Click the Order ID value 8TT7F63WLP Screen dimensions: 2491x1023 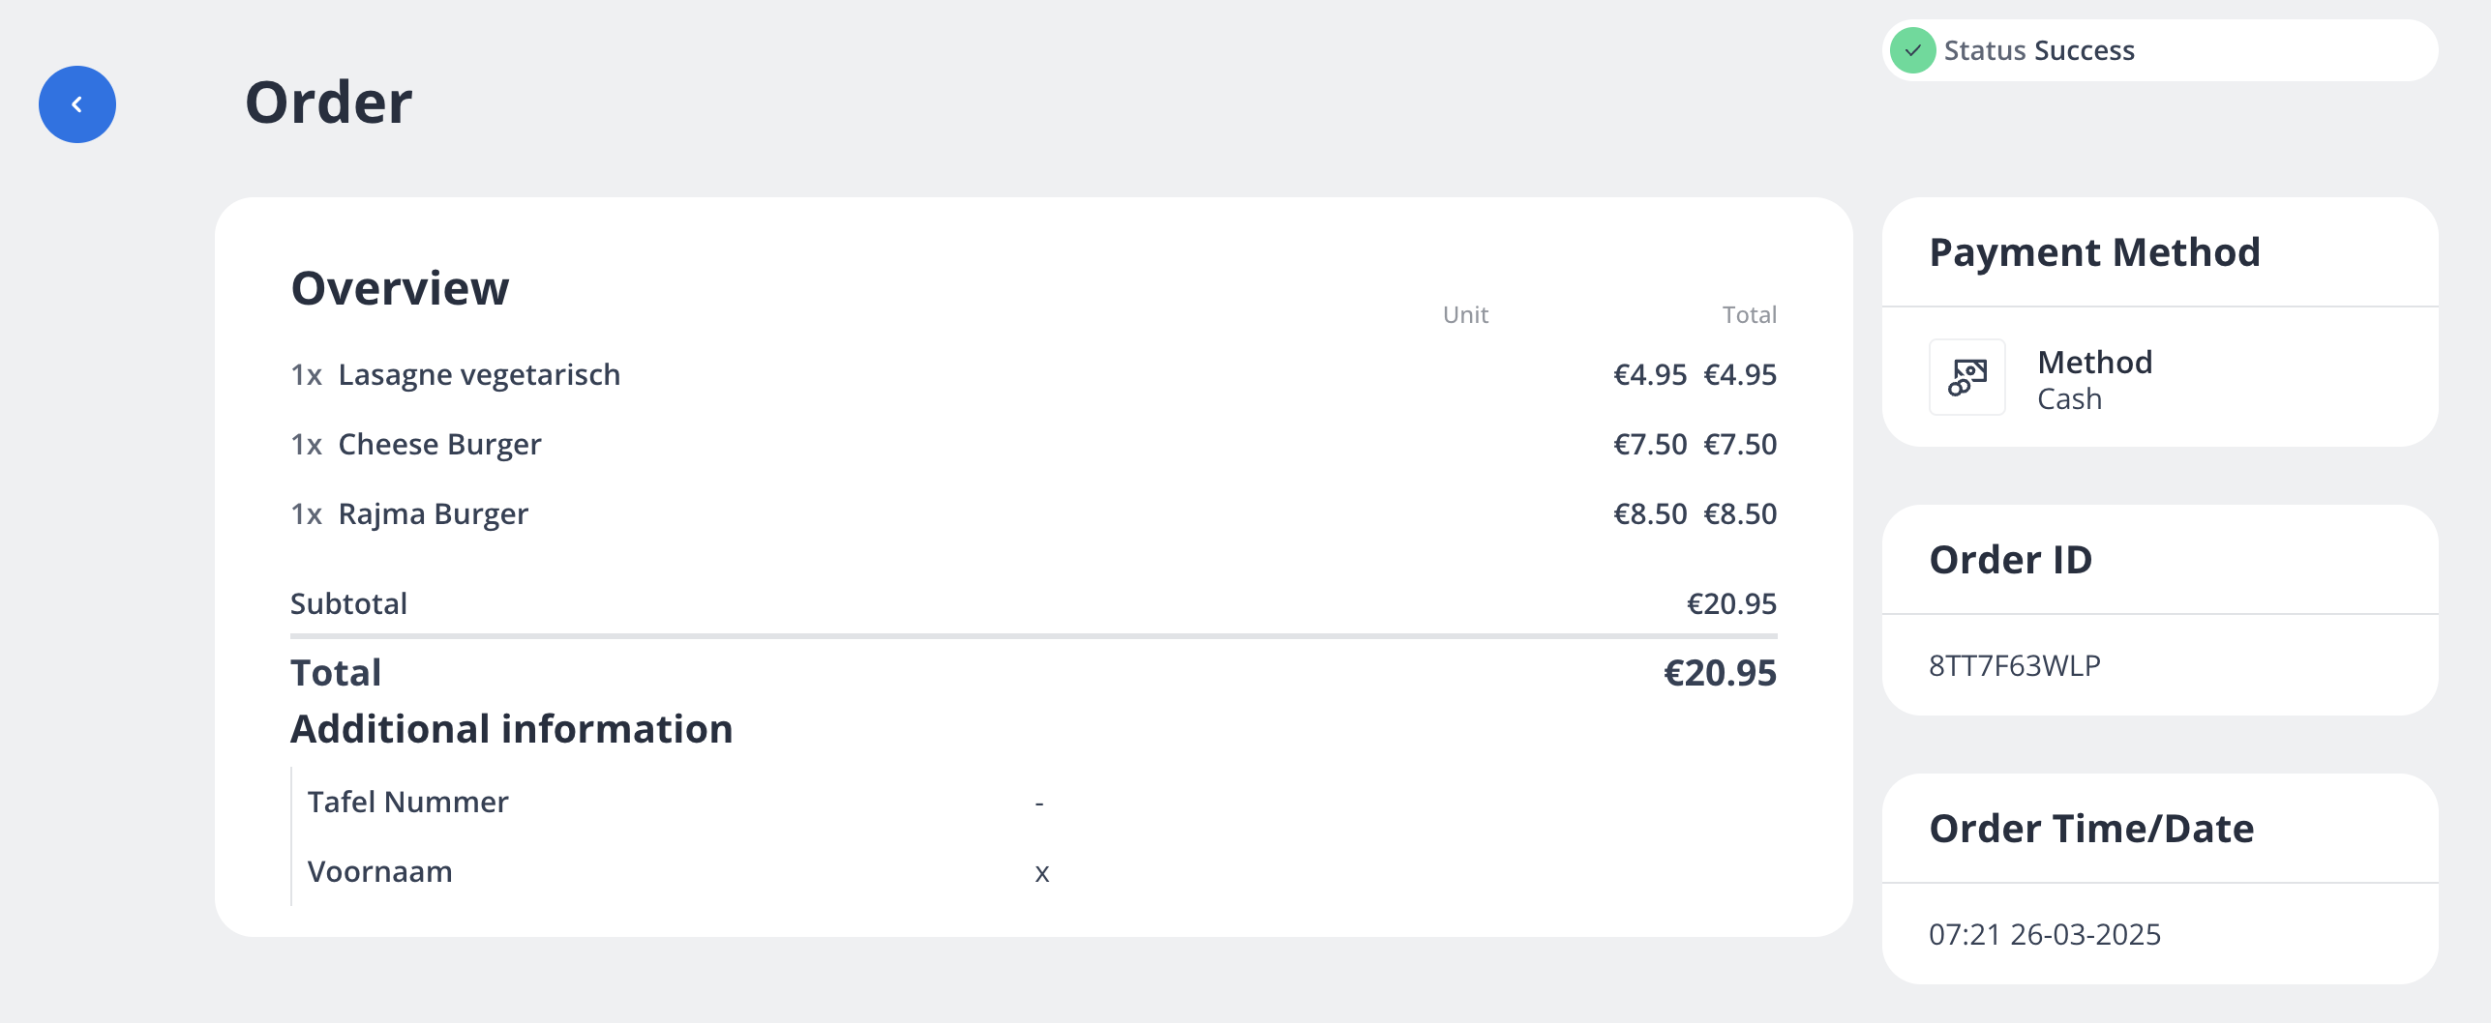coord(2014,665)
